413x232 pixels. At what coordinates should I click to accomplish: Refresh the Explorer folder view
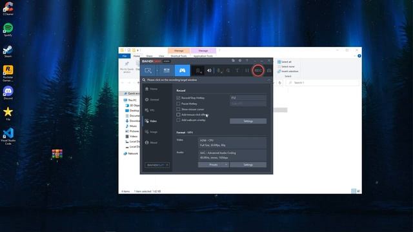coord(279,82)
